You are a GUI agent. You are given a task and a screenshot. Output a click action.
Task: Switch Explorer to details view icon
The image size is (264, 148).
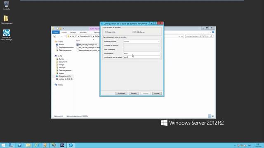pos(210,116)
